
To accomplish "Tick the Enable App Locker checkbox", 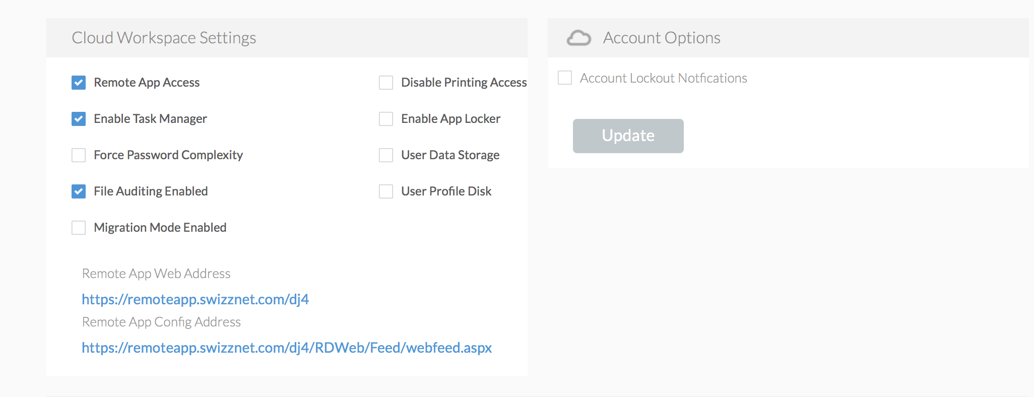I will click(x=386, y=119).
